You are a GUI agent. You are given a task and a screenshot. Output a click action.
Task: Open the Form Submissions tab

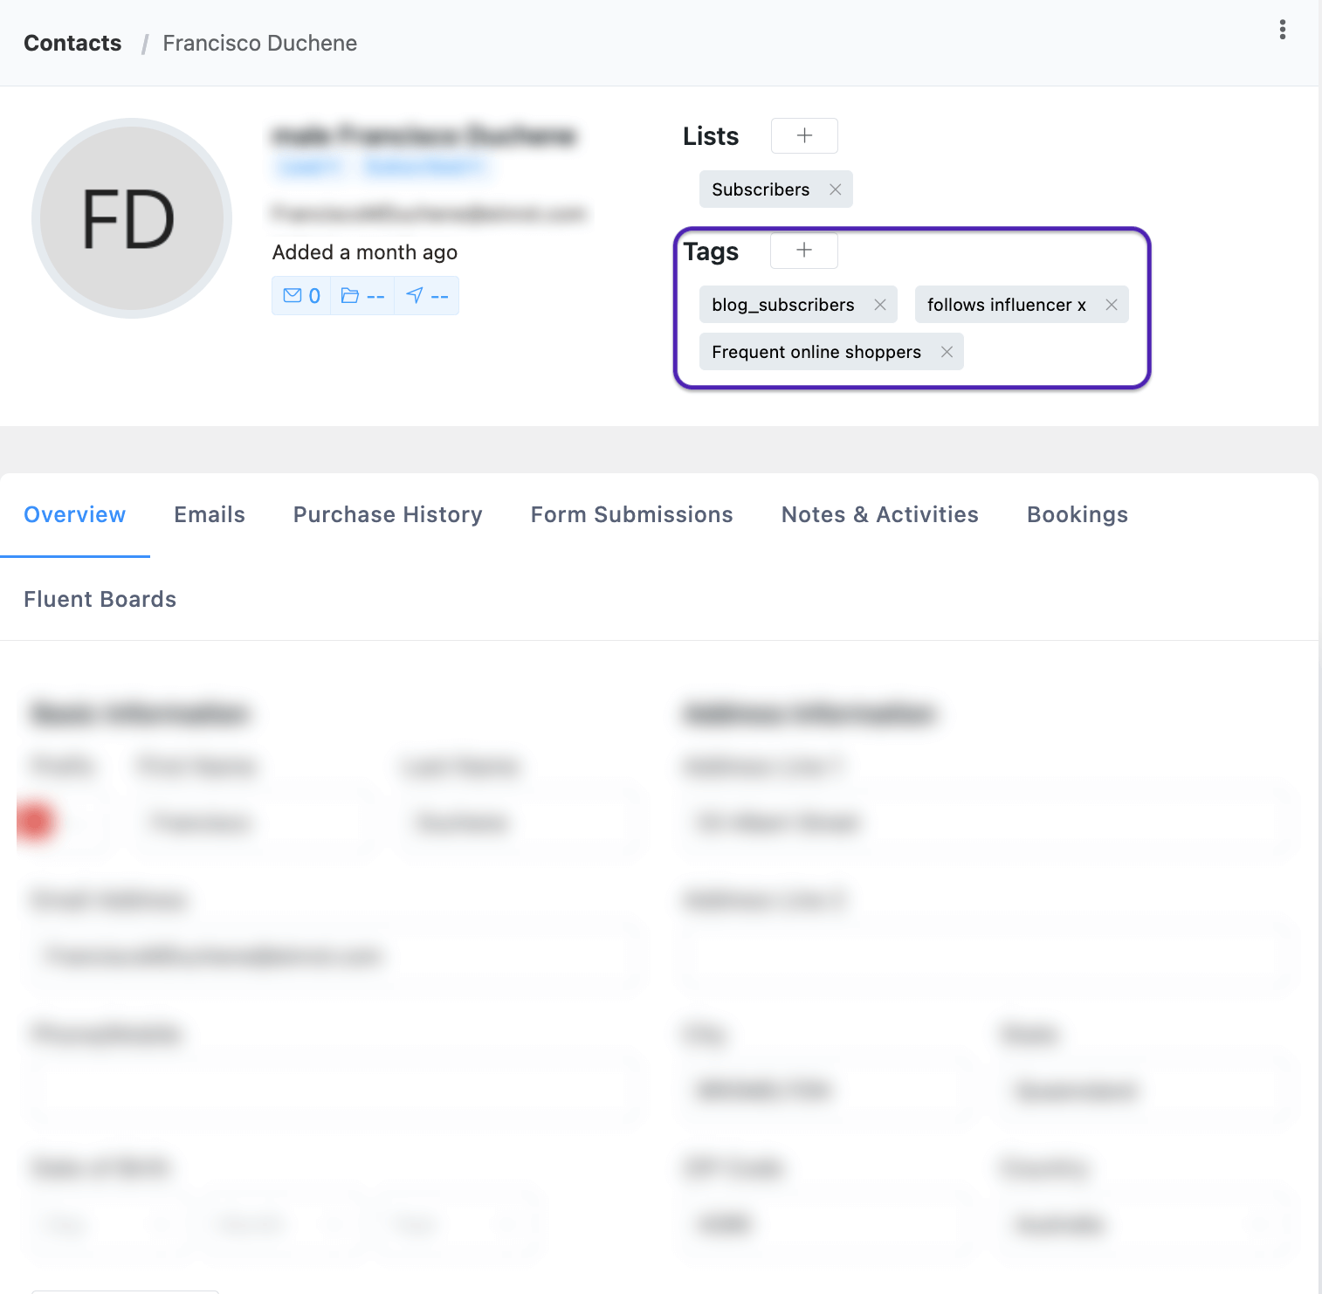[631, 514]
